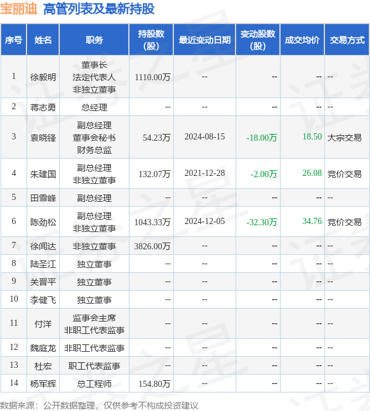Click the date 2024-12-05 cell
The width and height of the screenshot is (370, 411).
[x=204, y=222]
